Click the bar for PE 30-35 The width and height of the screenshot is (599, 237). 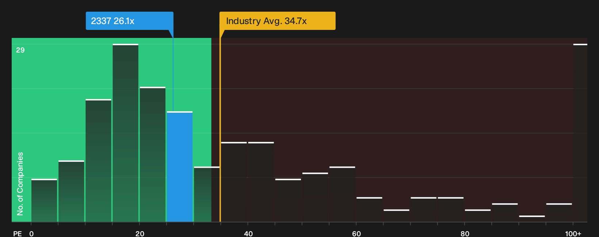click(x=207, y=194)
